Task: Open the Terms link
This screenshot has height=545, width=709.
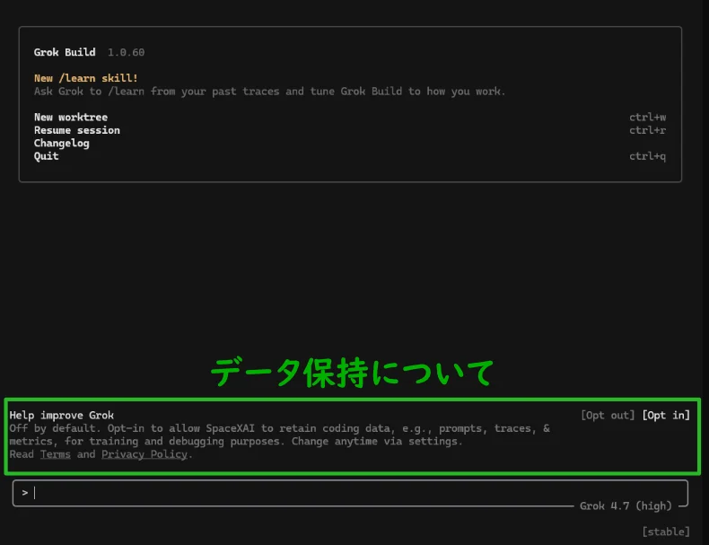Action: [x=55, y=454]
